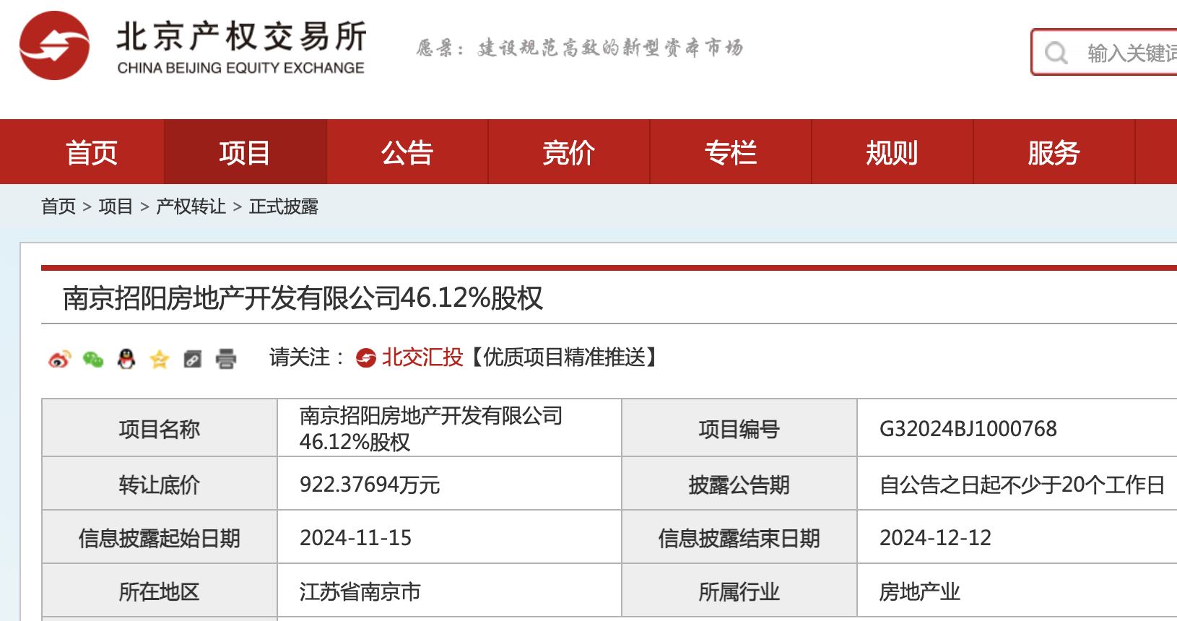Click the 信息披露起始日期 label cell

point(160,537)
